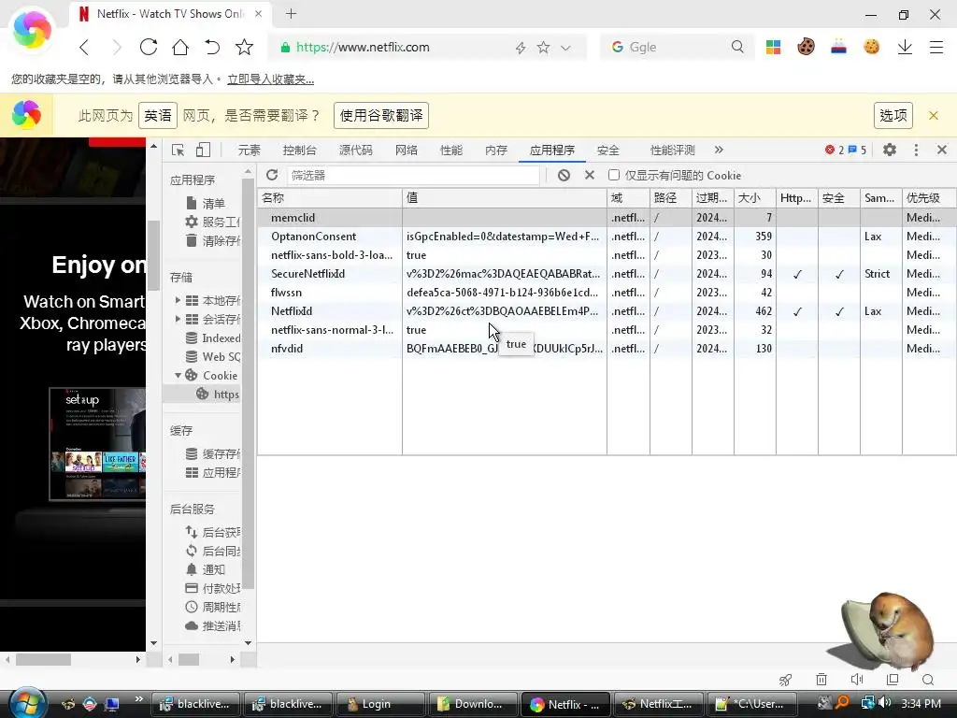Switch to the 源代码 tab
The height and width of the screenshot is (718, 957).
356,151
